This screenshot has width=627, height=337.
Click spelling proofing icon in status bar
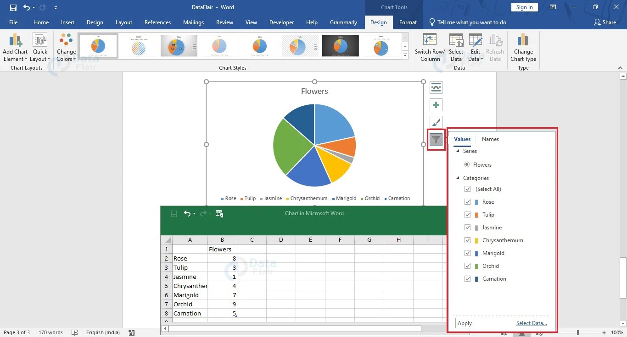coord(76,332)
